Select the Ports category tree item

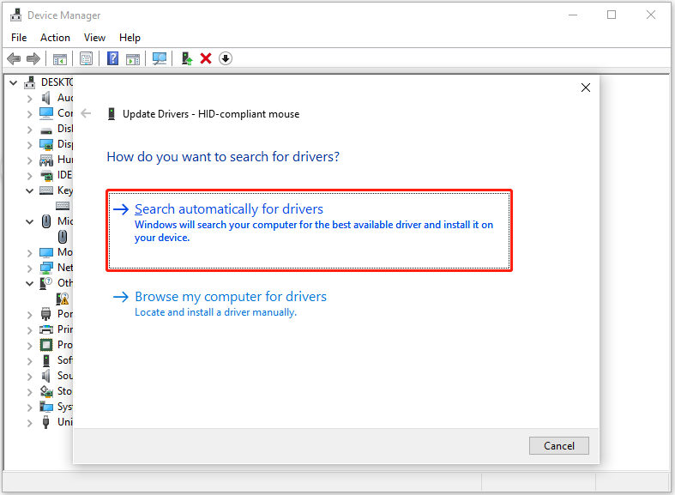65,314
